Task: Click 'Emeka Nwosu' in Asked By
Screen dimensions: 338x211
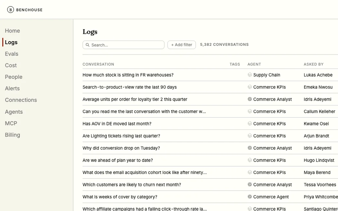Action: click(x=318, y=87)
